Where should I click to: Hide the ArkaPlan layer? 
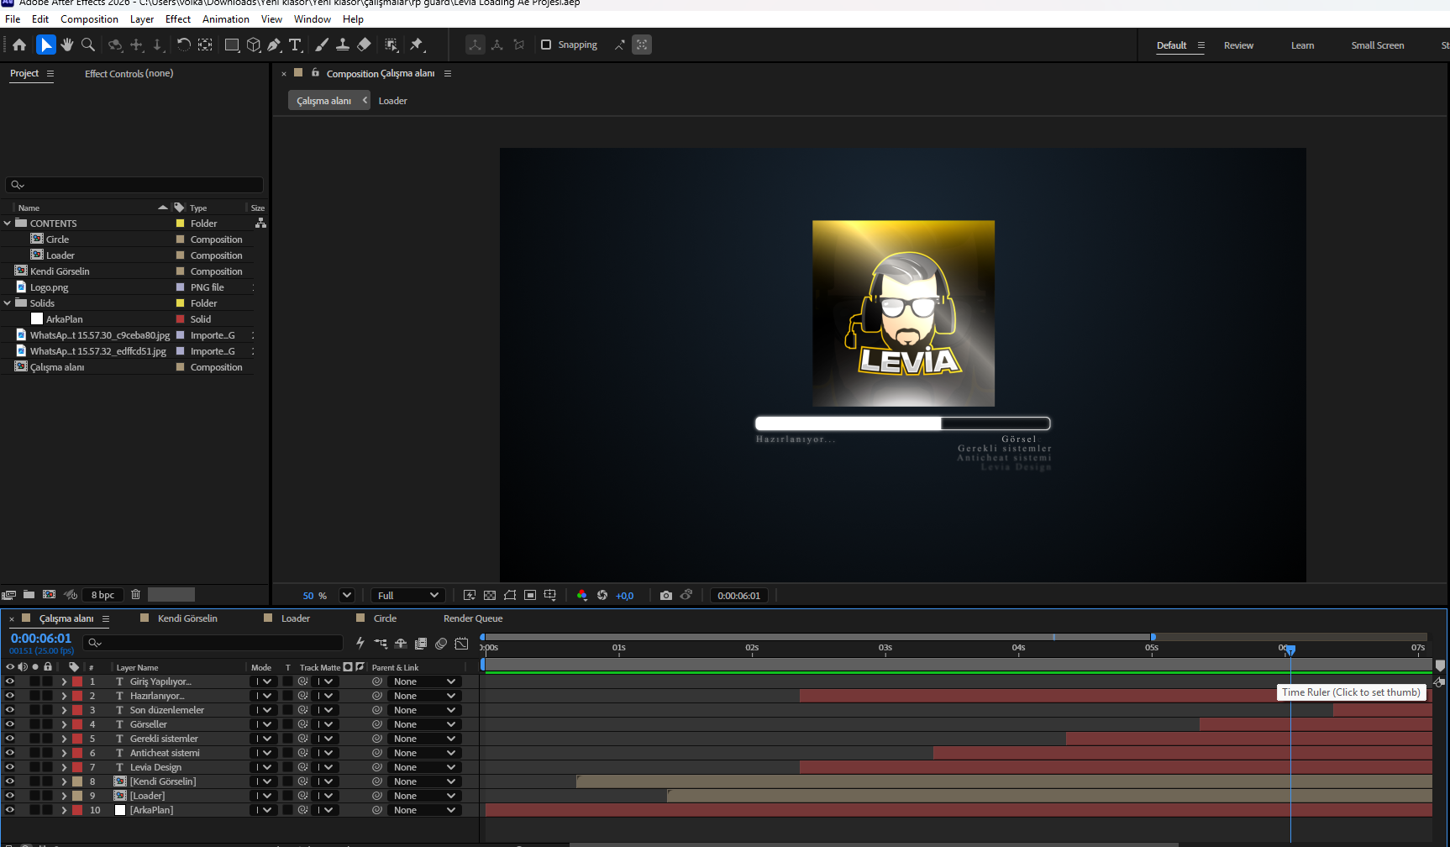tap(10, 810)
